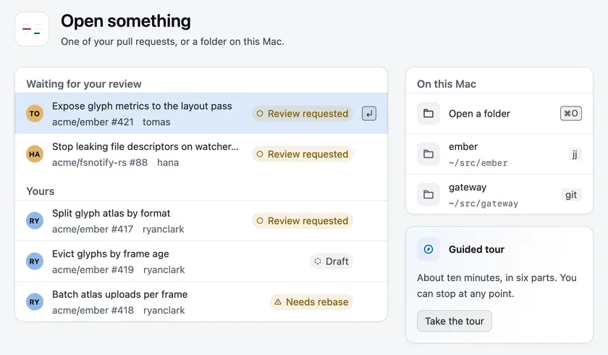Viewport: 608px width, 355px height.
Task: Open the gateway folder entry
Action: [499, 194]
